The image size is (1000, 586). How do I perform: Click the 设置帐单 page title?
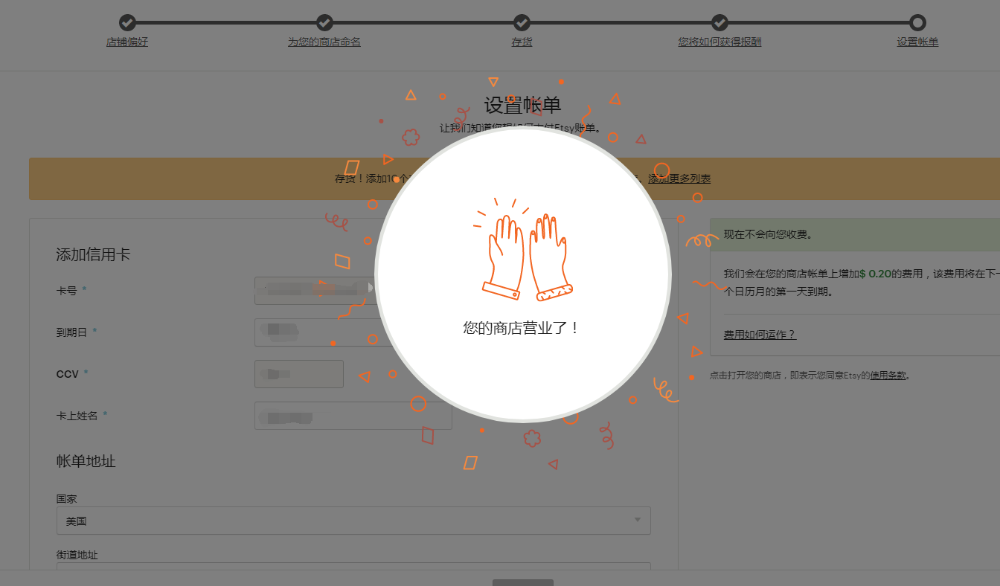[x=523, y=106]
